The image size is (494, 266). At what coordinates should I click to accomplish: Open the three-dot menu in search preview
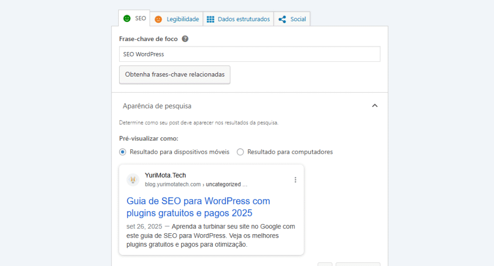[295, 180]
